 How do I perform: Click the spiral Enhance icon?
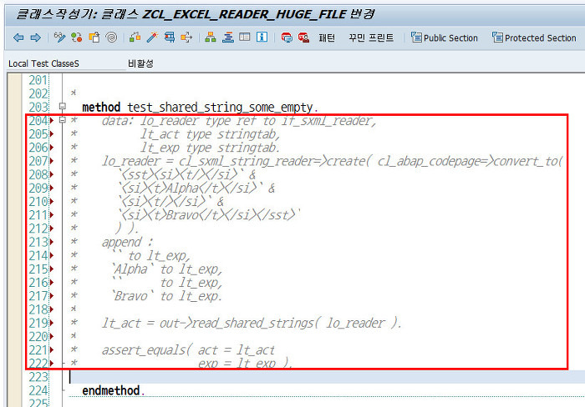coord(111,38)
